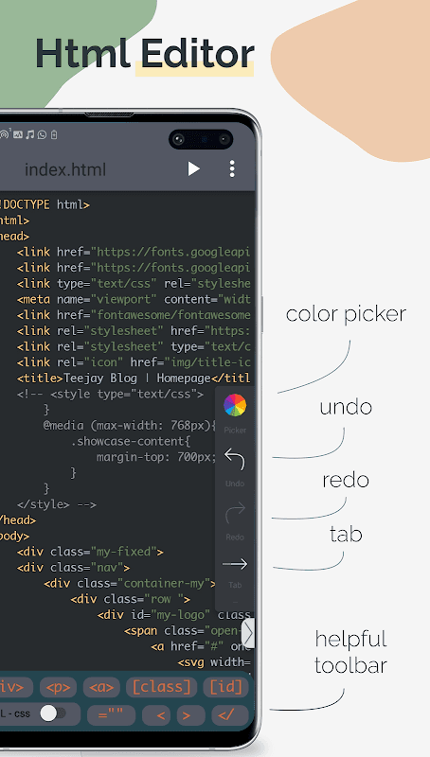The image size is (430, 757).
Task: Insert the </ closing snippet
Action: tap(230, 715)
